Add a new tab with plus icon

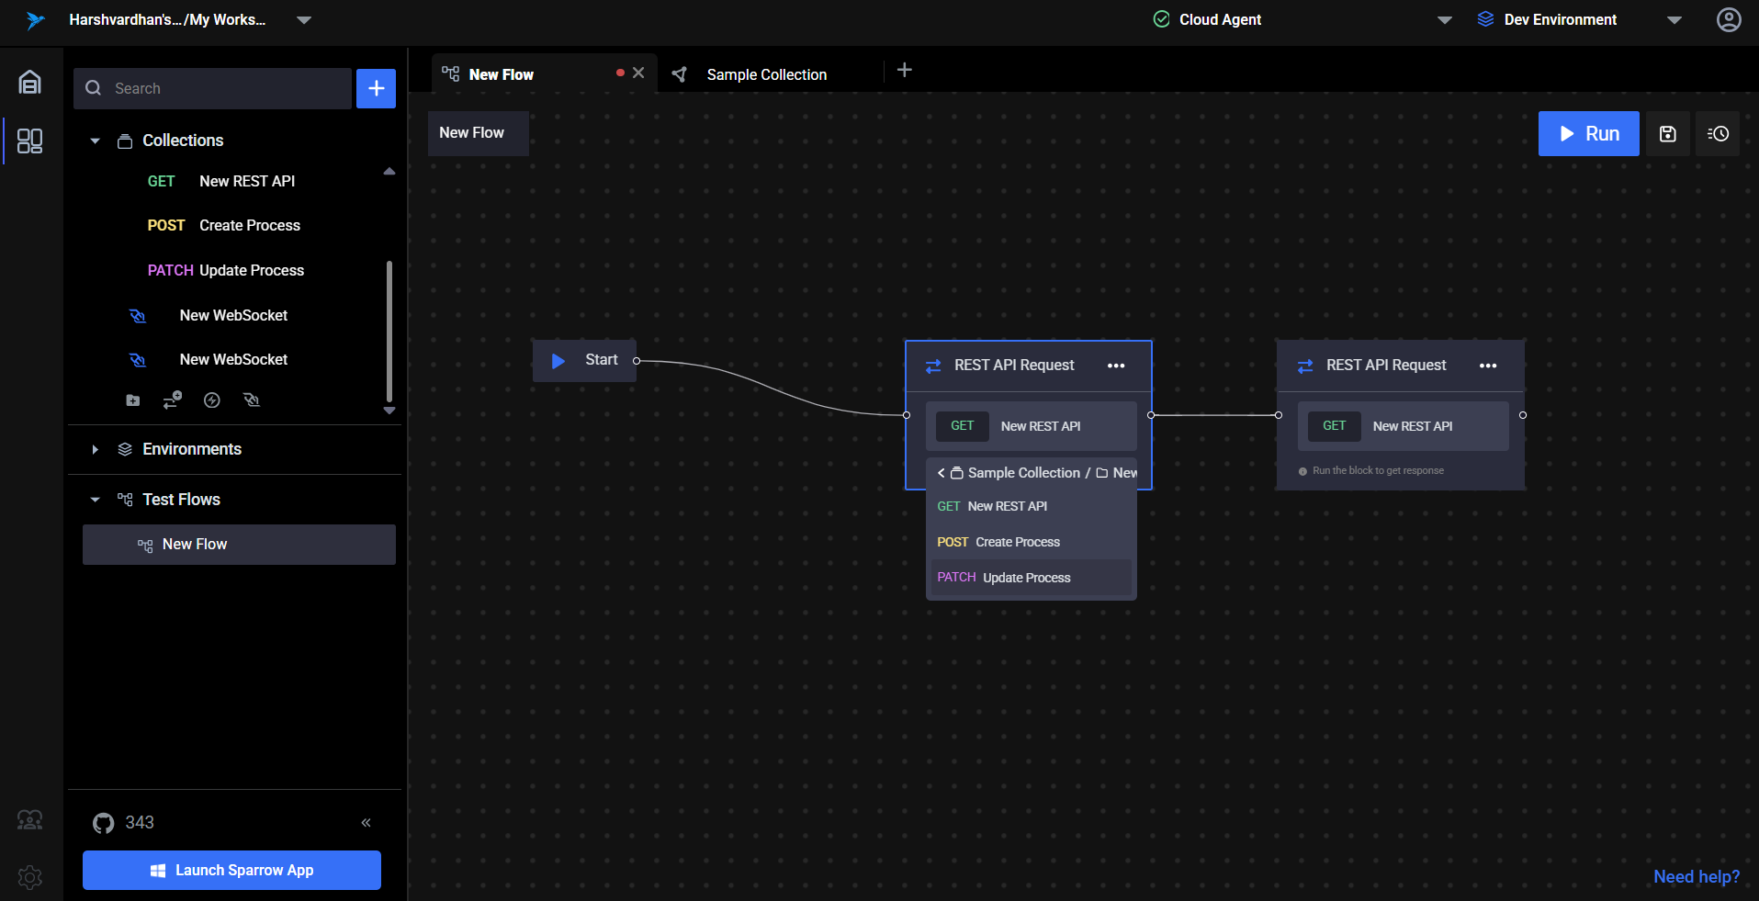pos(905,70)
